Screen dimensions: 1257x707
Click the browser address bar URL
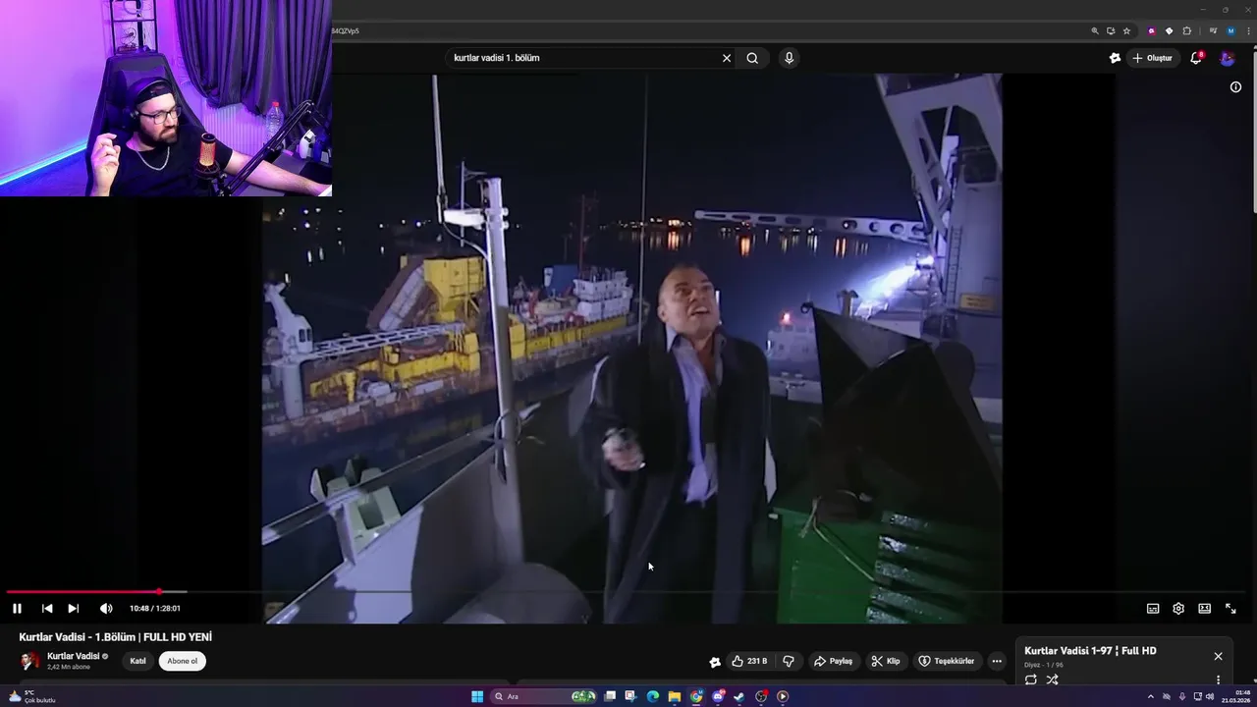[346, 30]
